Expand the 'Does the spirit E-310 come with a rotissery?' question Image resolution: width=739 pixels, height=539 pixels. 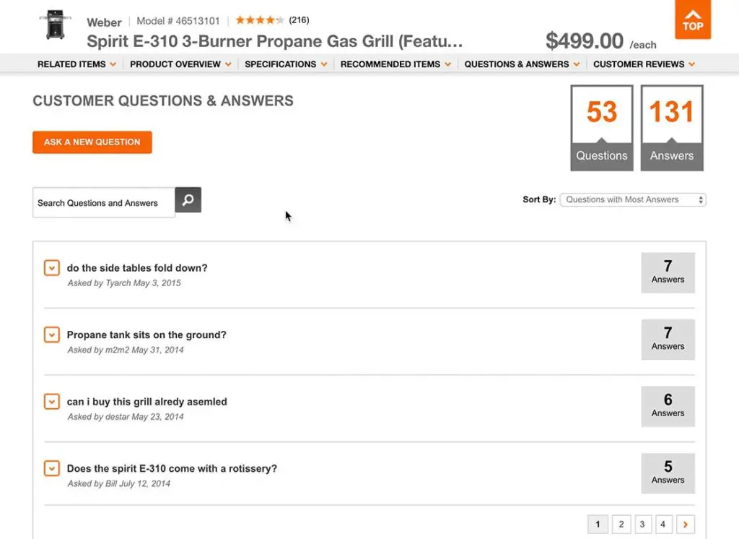click(x=51, y=468)
